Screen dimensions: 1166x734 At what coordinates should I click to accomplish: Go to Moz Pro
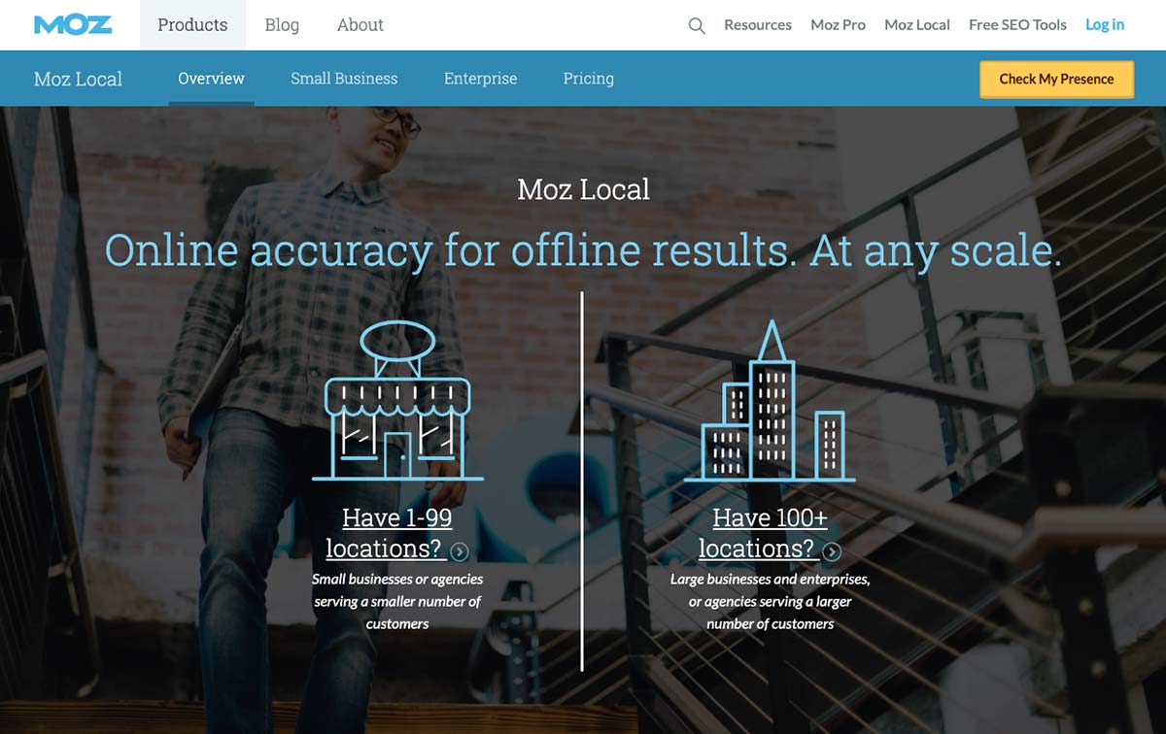point(839,25)
